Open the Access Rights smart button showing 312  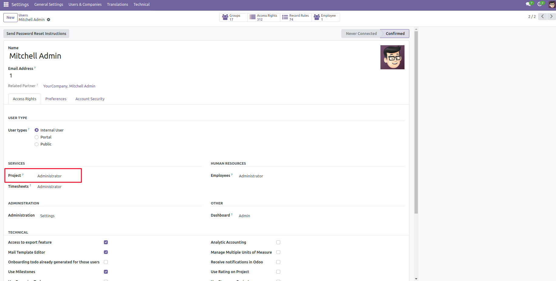click(264, 17)
